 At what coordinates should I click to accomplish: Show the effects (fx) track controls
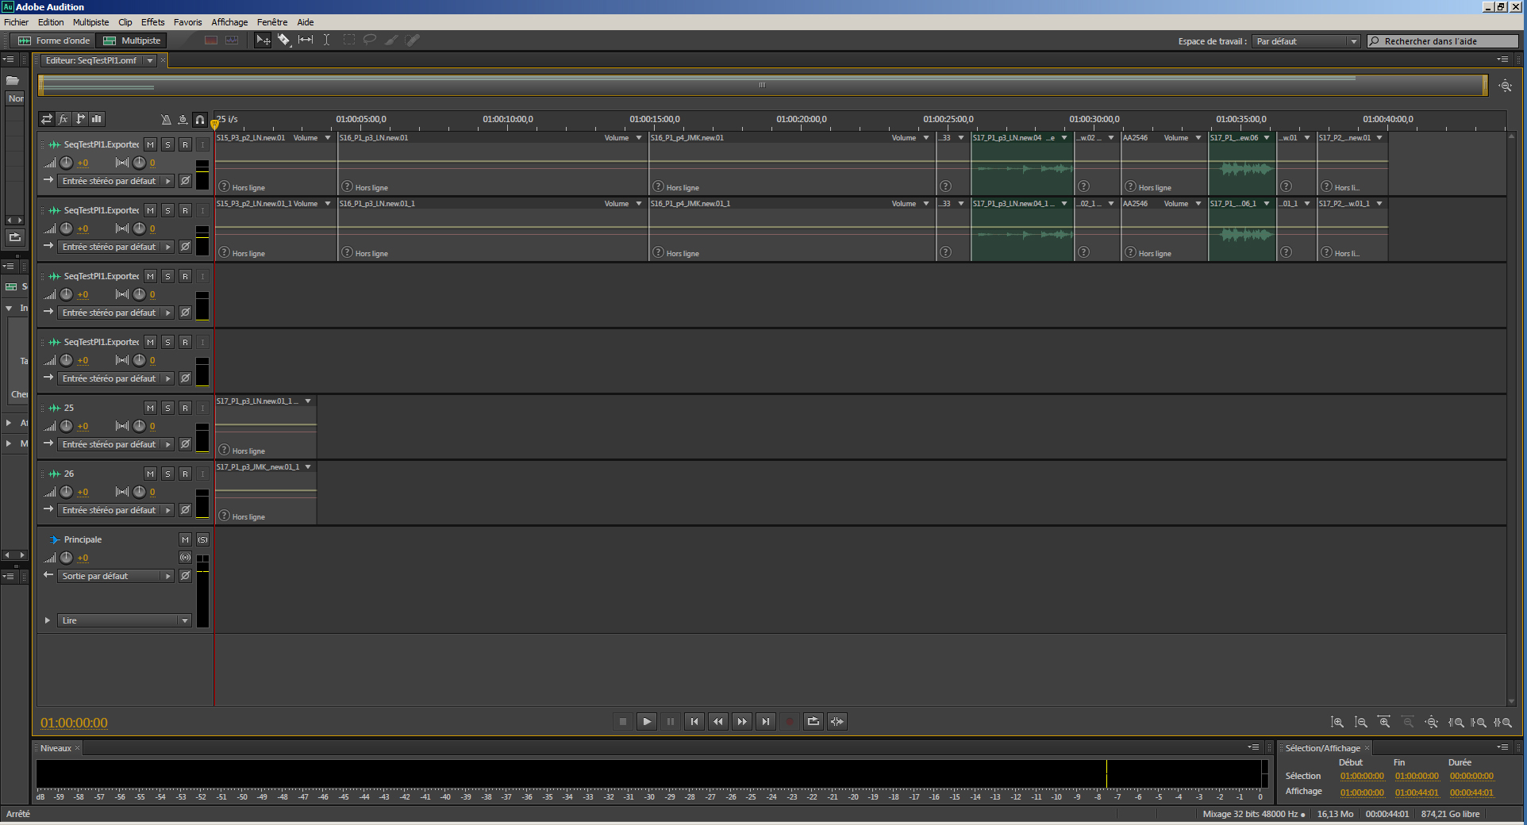63,119
